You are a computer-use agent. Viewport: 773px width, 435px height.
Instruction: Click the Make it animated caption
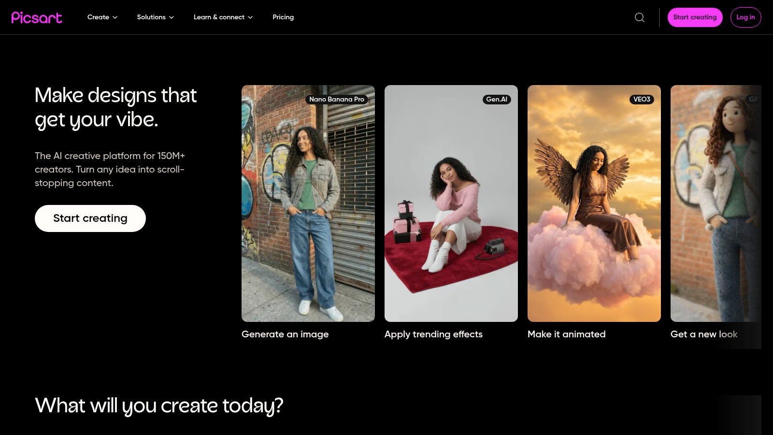click(566, 334)
